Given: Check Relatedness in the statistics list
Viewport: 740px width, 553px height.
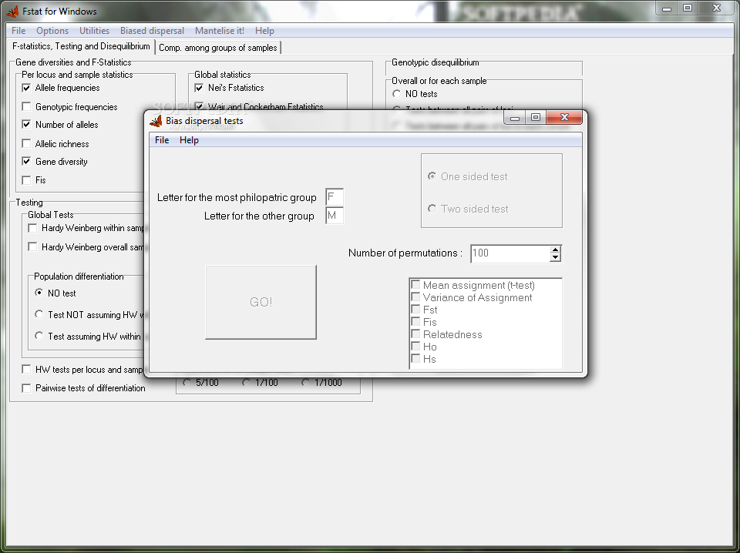Looking at the screenshot, I should point(415,333).
